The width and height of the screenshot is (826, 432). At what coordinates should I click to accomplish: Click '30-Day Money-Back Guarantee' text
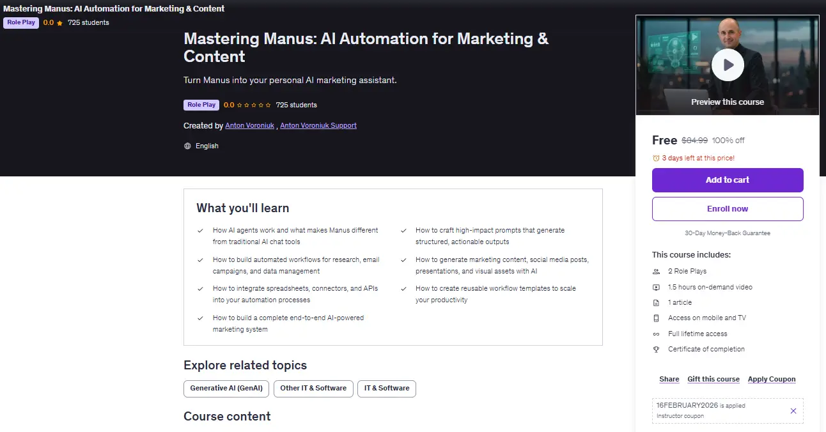[728, 233]
